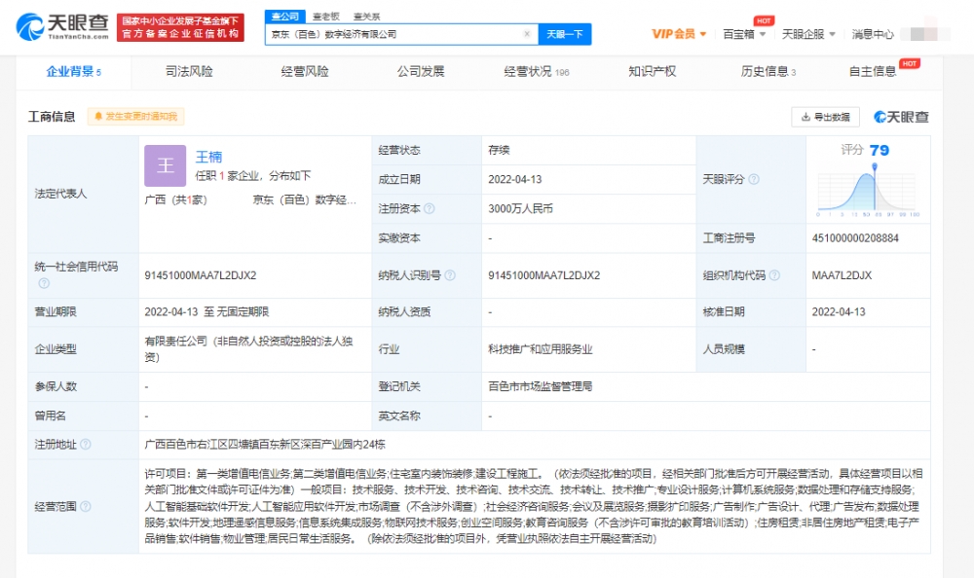The image size is (974, 578).
Task: Click the 发生变更时通知我 notification button
Action: [x=136, y=117]
